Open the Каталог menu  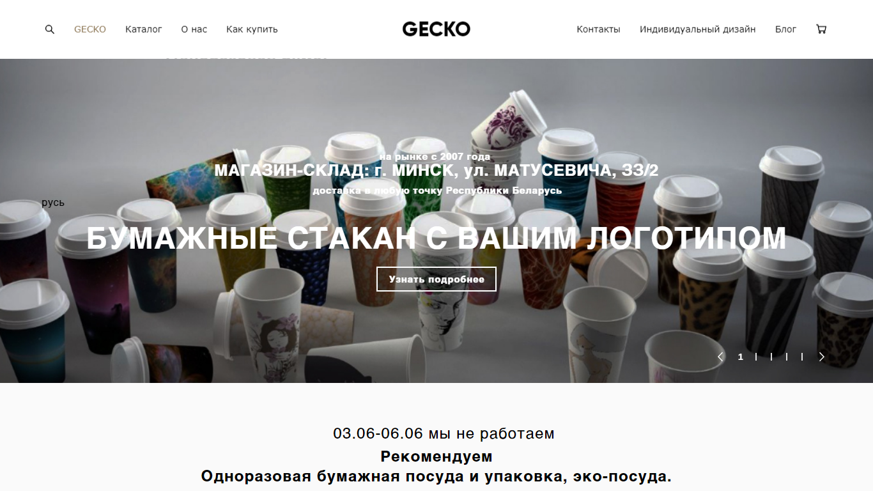coord(144,29)
